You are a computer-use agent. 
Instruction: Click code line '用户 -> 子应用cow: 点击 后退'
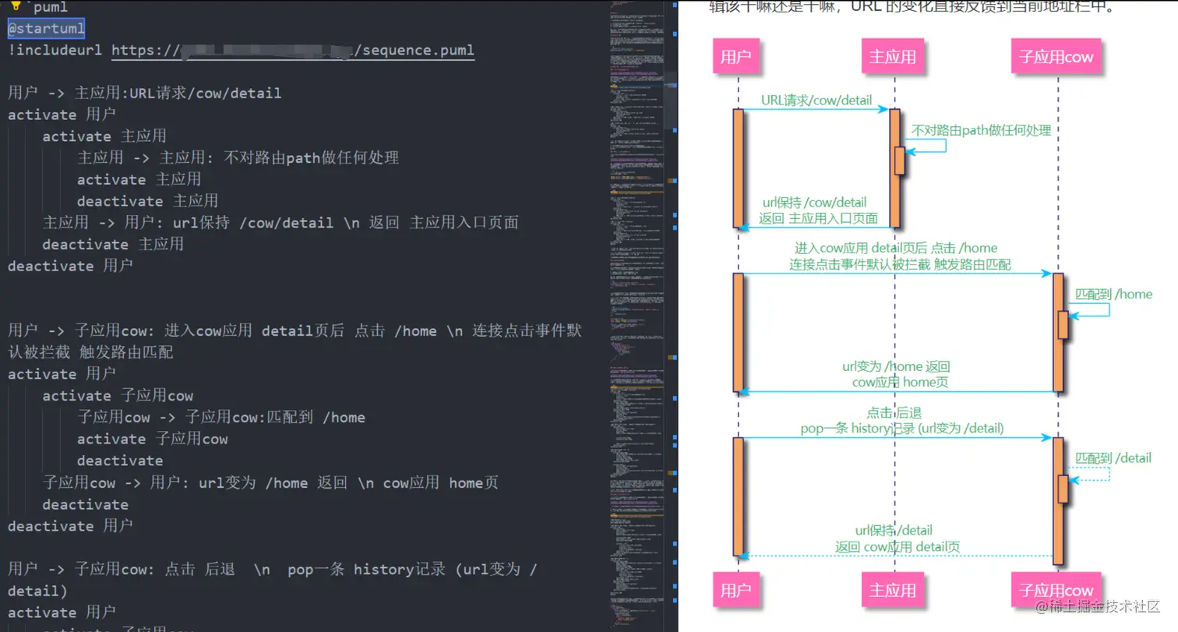[273, 570]
